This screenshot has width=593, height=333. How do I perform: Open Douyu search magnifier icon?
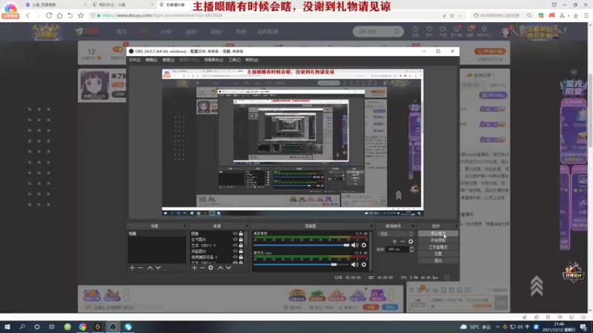397,32
